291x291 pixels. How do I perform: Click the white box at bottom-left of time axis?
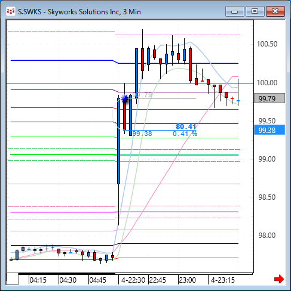coord(13,279)
